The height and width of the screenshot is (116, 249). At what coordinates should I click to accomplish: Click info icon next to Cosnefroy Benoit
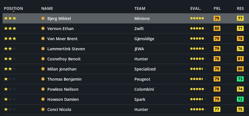43,59
